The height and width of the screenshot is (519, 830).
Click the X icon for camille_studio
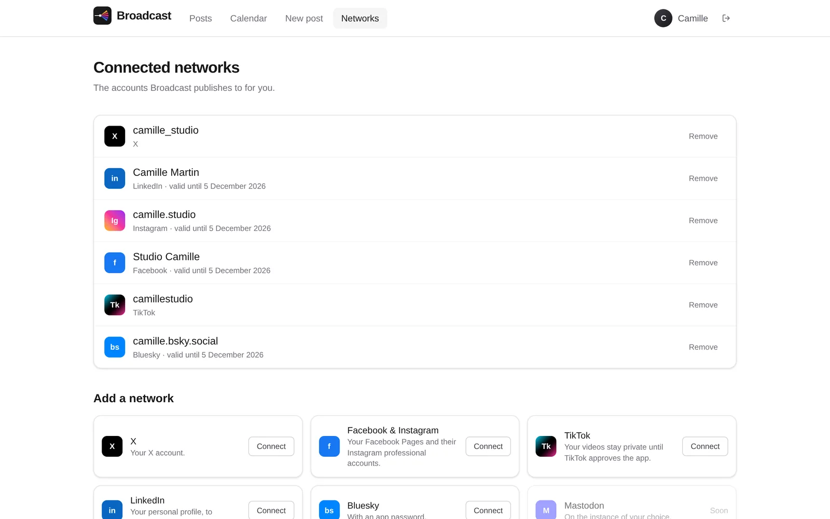(x=115, y=136)
